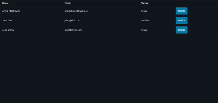Select email angie@macdowell.org
Screen dimensions: 218x103
pyautogui.click(x=76, y=11)
